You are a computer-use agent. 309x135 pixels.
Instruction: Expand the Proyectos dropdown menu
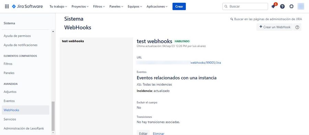pos(80,7)
